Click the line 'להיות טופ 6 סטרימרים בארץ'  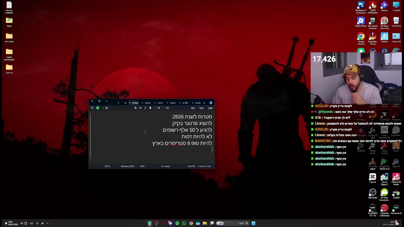pyautogui.click(x=182, y=143)
